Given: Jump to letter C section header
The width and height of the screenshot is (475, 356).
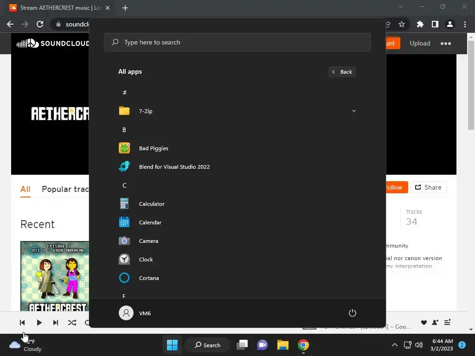Looking at the screenshot, I should (124, 185).
